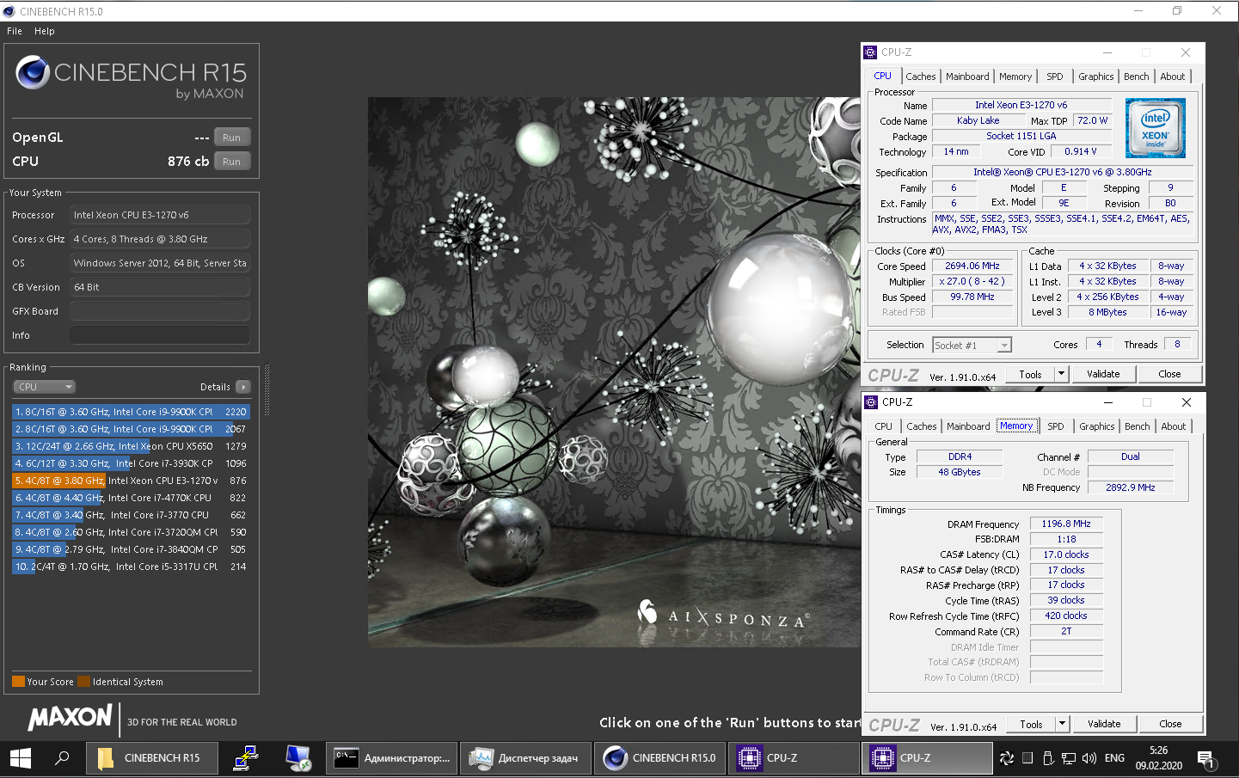This screenshot has width=1239, height=778.
Task: Open the notification center icon
Action: (1205, 758)
